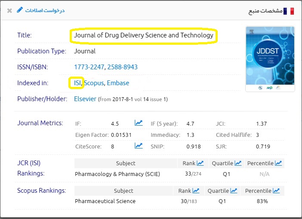Click the French flag icon
302x219 pixels.
[292, 11]
